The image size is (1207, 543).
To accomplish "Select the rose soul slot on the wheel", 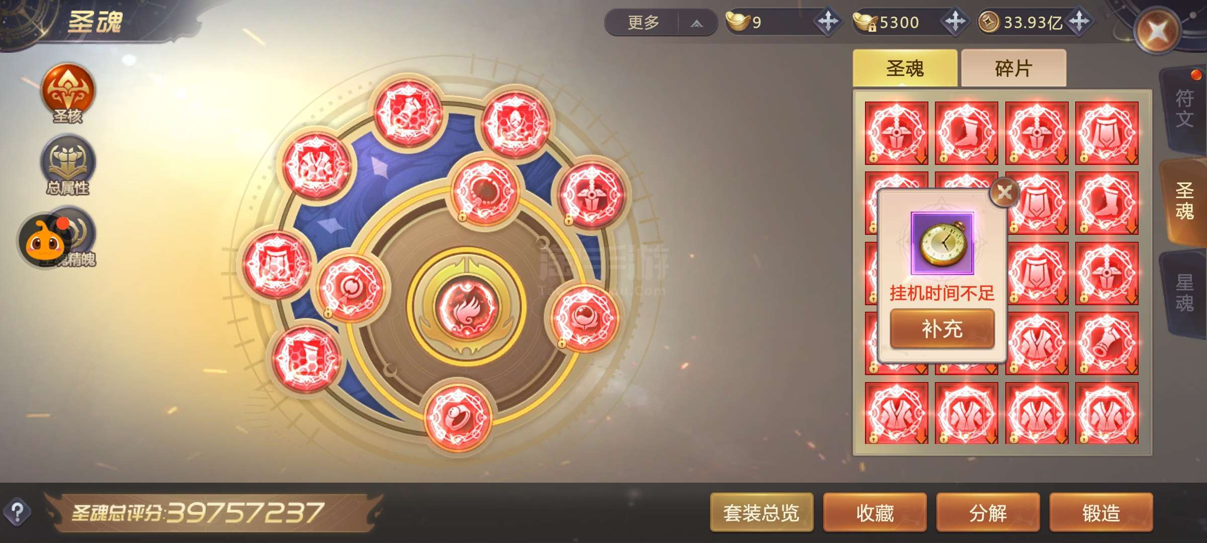I will pyautogui.click(x=585, y=317).
